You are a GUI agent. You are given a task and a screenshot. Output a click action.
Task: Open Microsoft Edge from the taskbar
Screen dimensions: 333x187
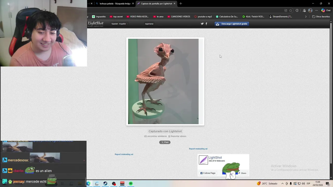88,184
